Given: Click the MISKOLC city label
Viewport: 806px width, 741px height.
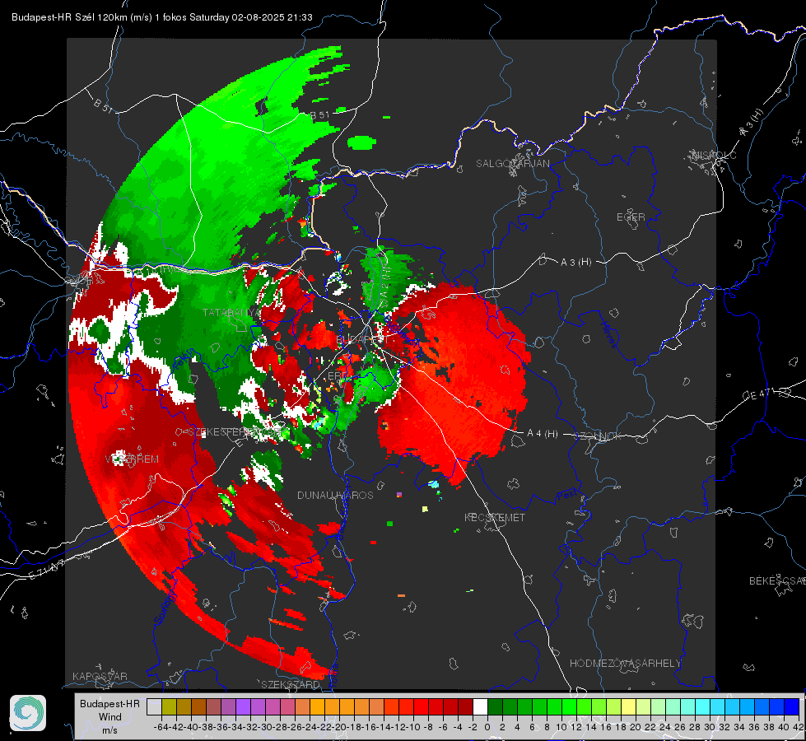Looking at the screenshot, I should [714, 155].
